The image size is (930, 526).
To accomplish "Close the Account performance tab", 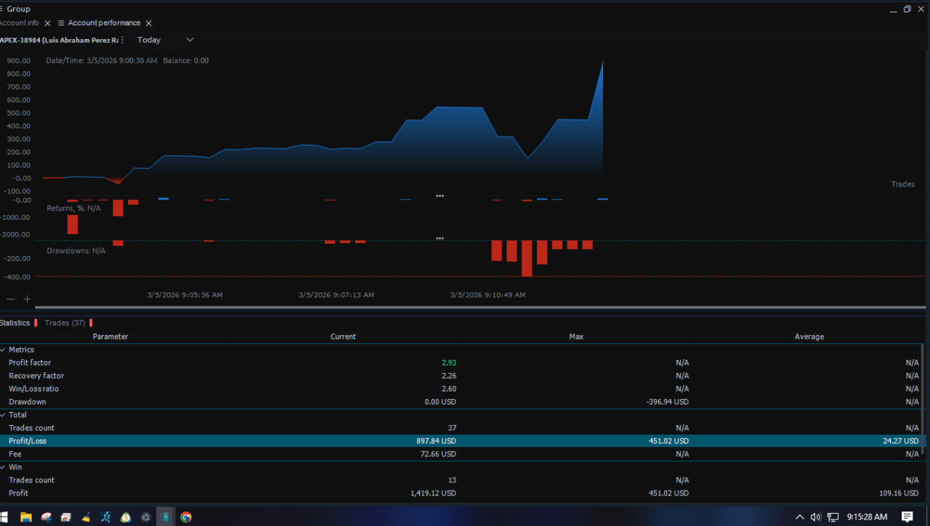I will pyautogui.click(x=149, y=23).
